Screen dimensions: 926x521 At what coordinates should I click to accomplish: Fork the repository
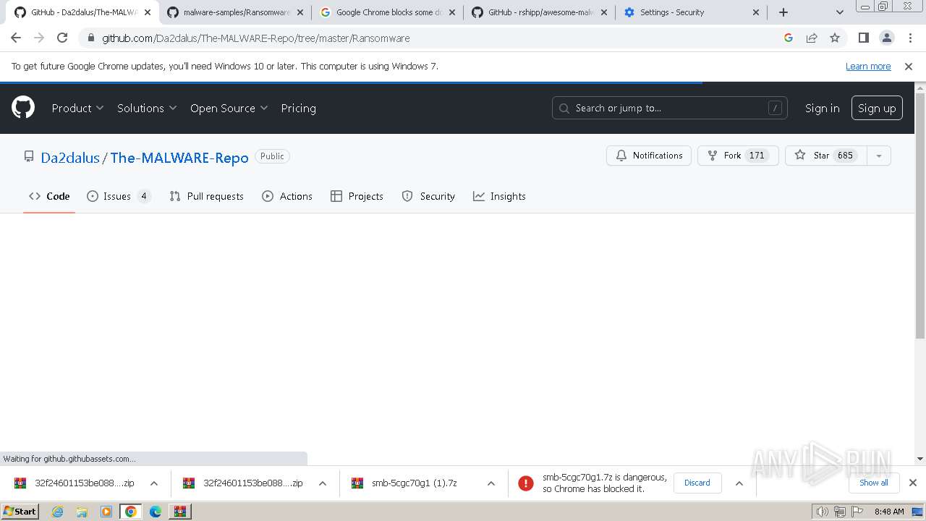pos(738,156)
